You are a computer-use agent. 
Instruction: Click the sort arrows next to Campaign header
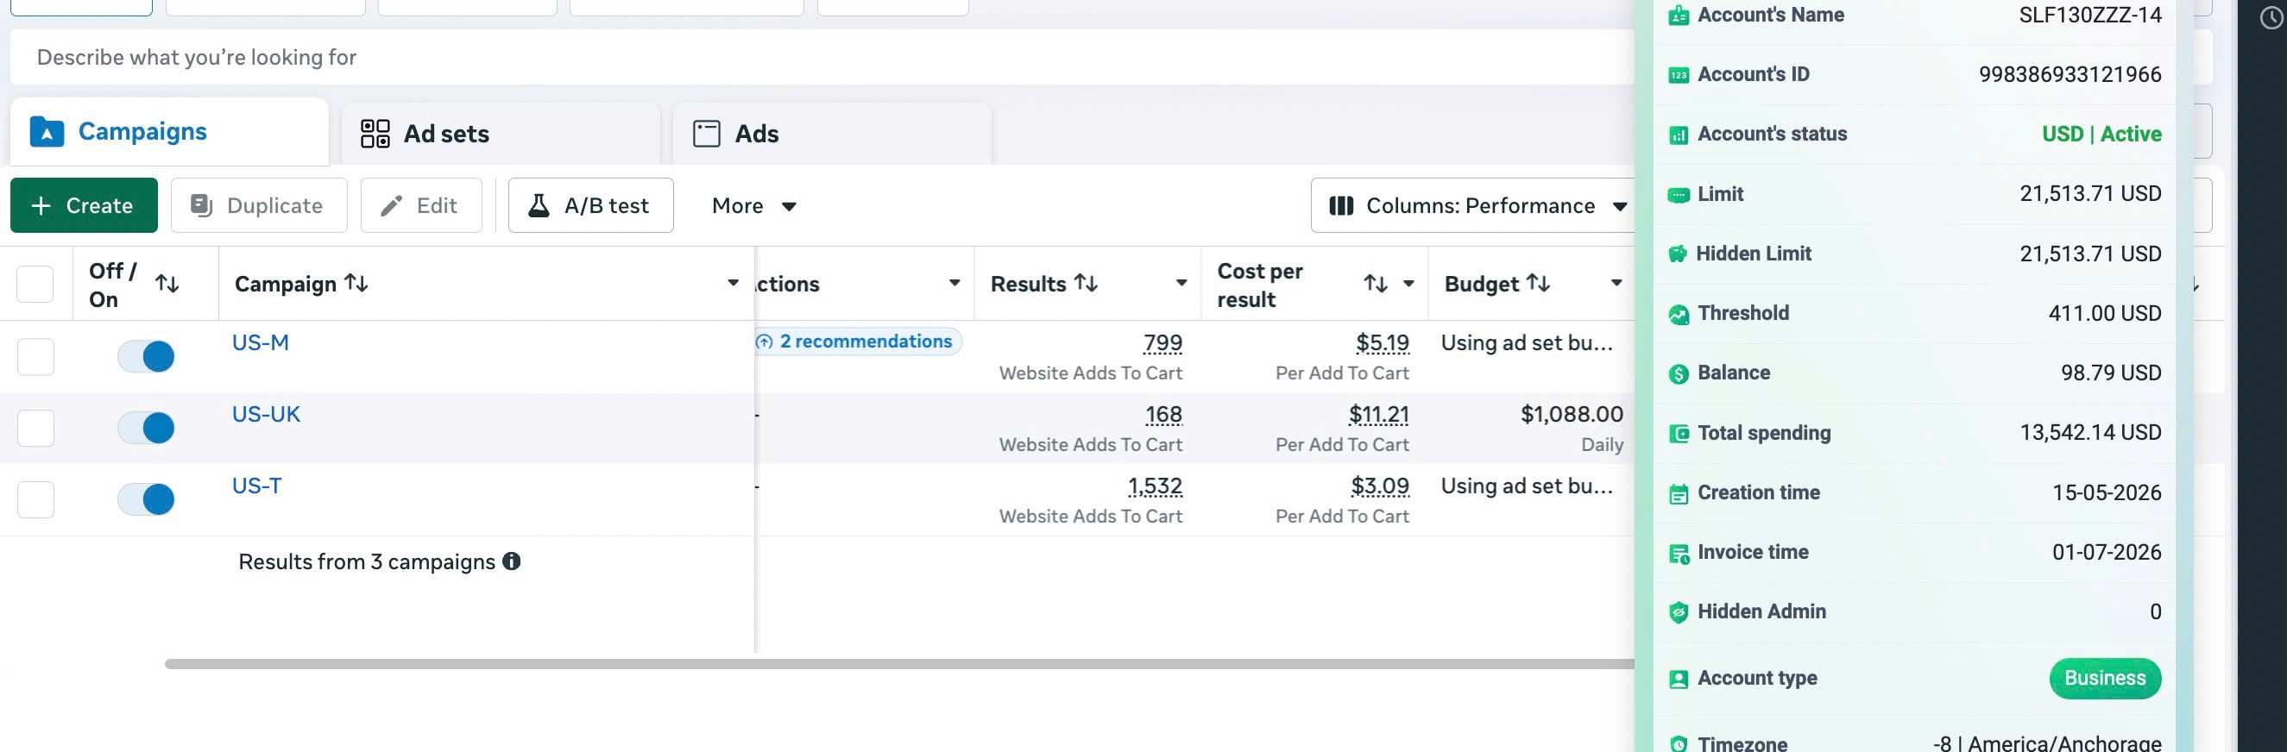pos(356,283)
